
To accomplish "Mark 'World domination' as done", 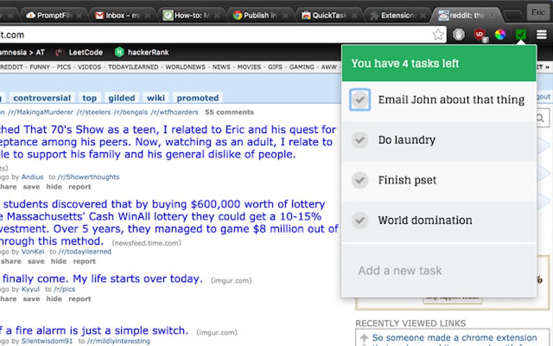I will (x=360, y=220).
